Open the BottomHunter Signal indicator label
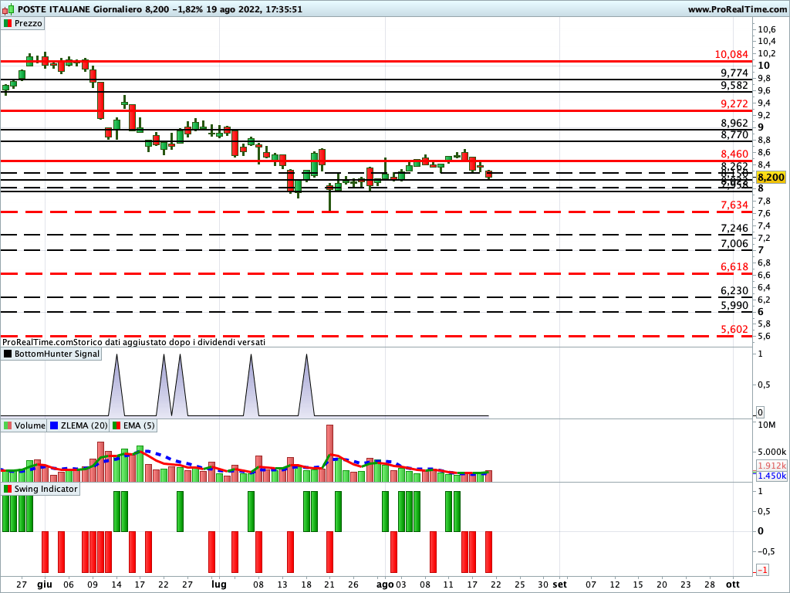The width and height of the screenshot is (790, 593). (x=57, y=354)
